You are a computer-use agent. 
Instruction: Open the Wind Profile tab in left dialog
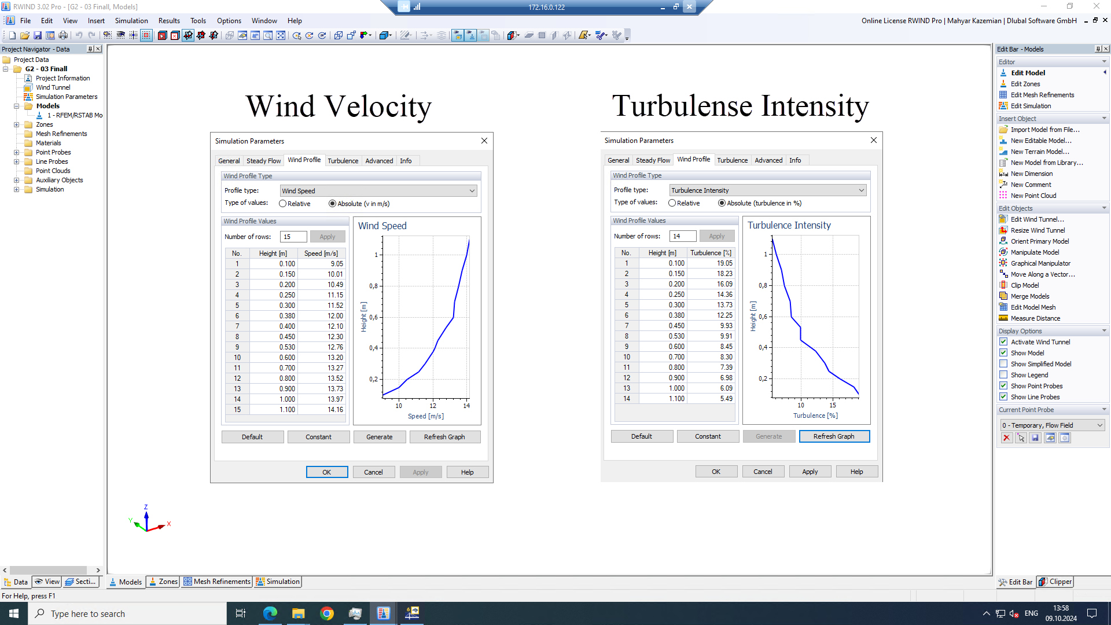304,160
